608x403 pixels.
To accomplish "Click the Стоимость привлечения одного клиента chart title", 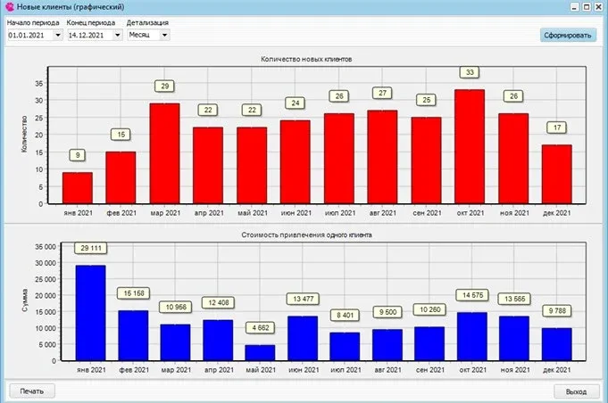I will click(306, 235).
